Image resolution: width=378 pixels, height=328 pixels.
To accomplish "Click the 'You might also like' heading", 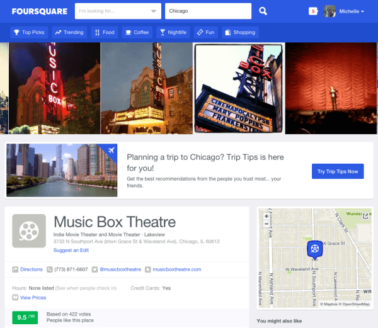I will coord(279,321).
